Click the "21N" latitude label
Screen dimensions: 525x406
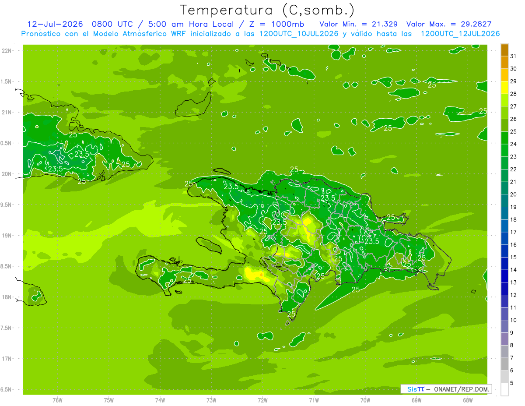[7, 113]
